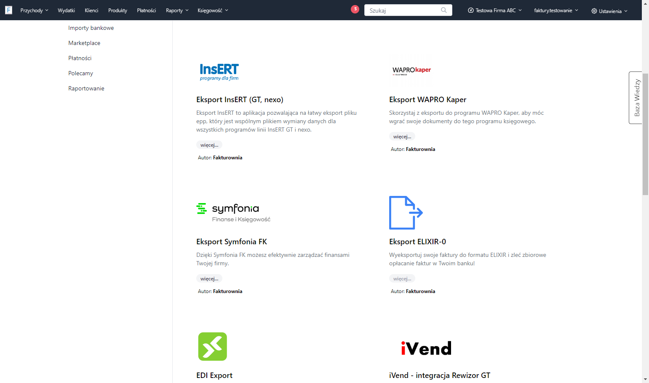Click the magnifying glass search icon
The width and height of the screenshot is (649, 383).
444,10
